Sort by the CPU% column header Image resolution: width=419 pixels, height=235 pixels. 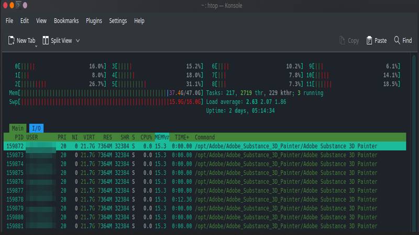click(146, 137)
